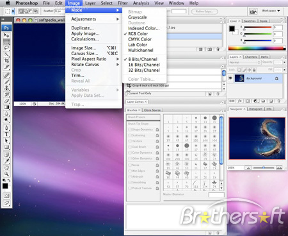
Task: Select the Clone Stamp tool
Action: 6,88
